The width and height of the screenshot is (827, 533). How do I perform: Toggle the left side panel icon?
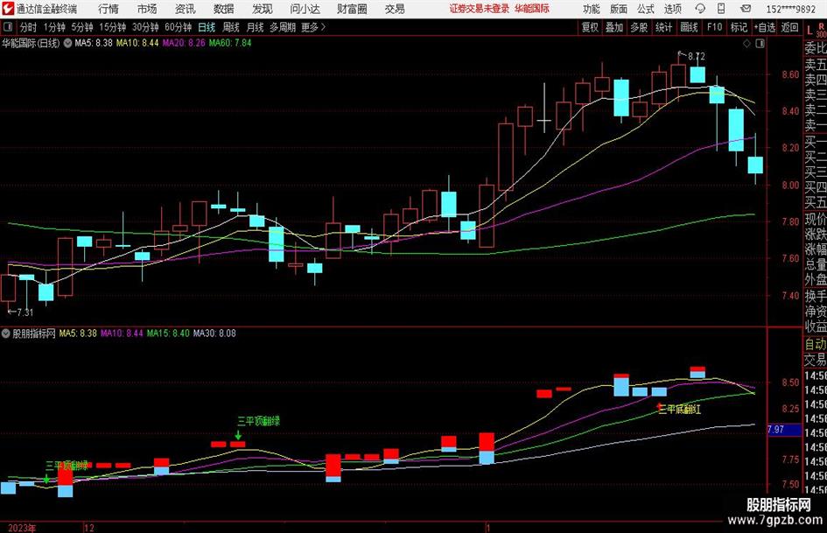click(x=8, y=27)
